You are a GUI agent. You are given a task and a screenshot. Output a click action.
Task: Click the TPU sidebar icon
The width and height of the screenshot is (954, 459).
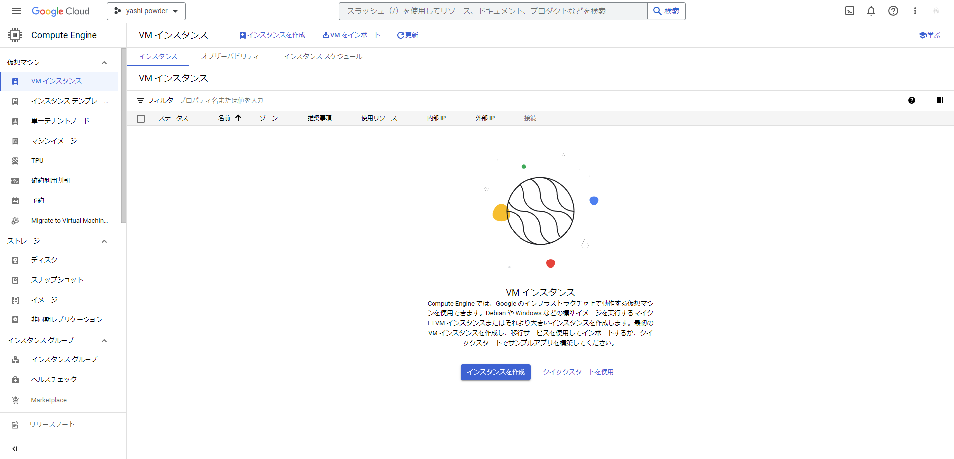[x=15, y=161]
